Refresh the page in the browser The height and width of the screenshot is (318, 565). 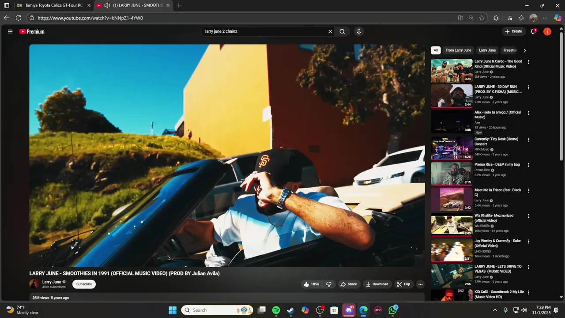coord(19,18)
